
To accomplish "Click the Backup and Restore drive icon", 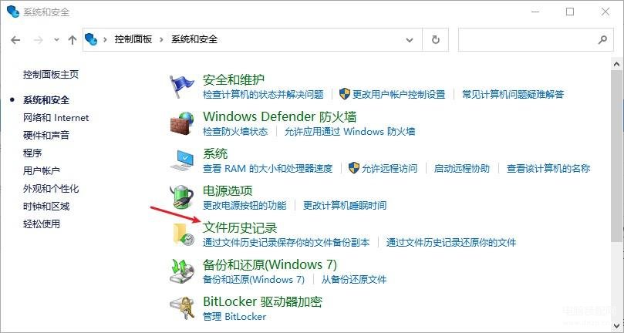I will (x=182, y=271).
